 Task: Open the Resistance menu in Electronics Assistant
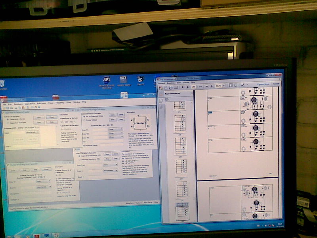click(18, 104)
